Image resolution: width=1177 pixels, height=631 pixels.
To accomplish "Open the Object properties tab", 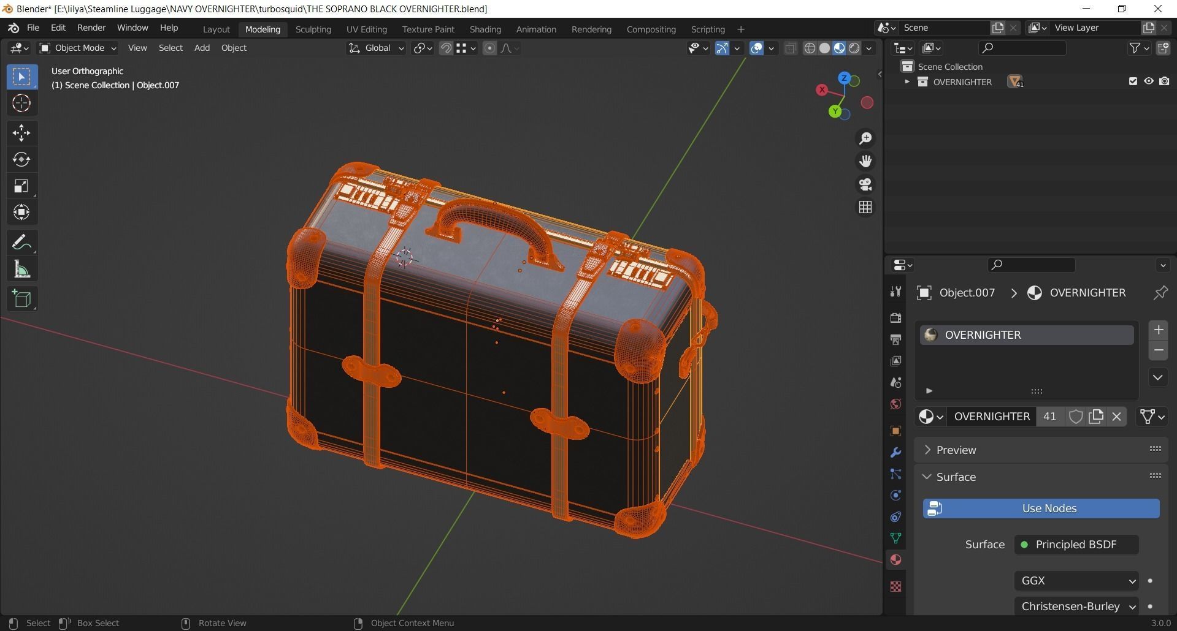I will coord(895,431).
